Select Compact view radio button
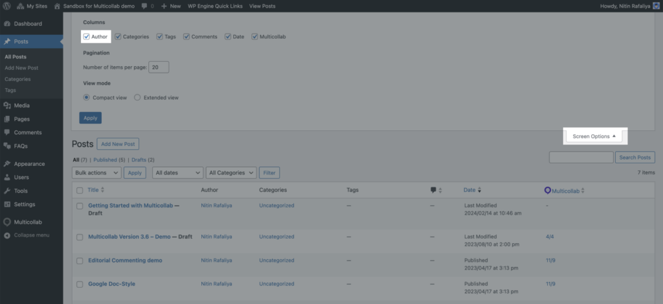The height and width of the screenshot is (304, 663). (x=87, y=97)
